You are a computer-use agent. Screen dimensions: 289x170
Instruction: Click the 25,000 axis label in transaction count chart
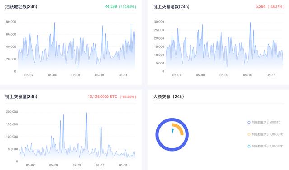(159, 30)
